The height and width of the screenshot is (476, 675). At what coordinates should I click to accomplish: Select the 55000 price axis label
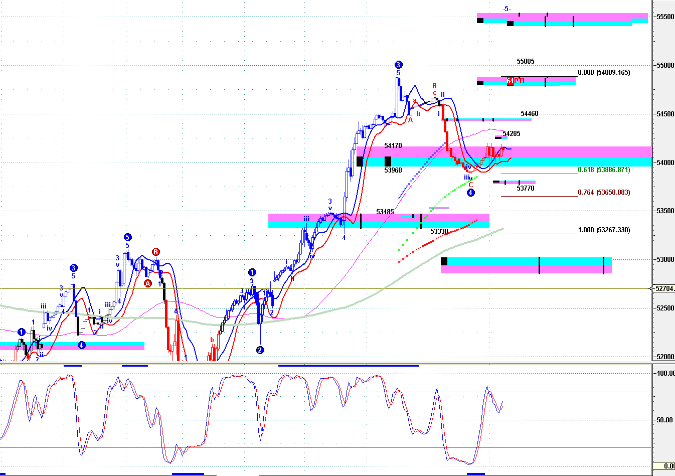pos(665,65)
